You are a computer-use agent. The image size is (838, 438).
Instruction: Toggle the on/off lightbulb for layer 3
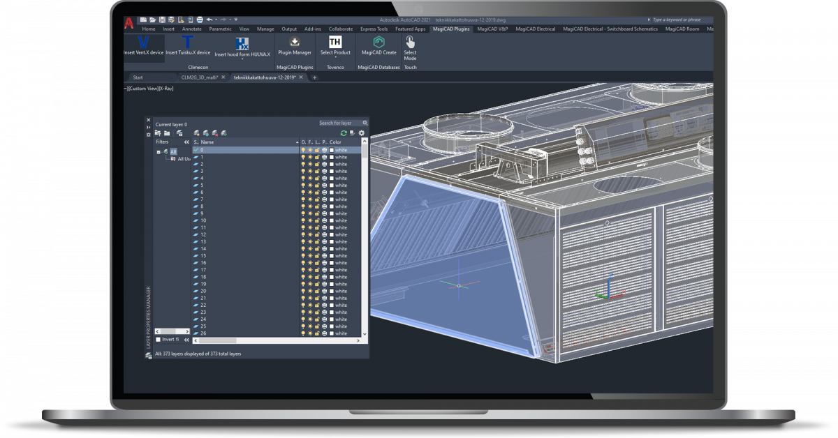pos(303,171)
